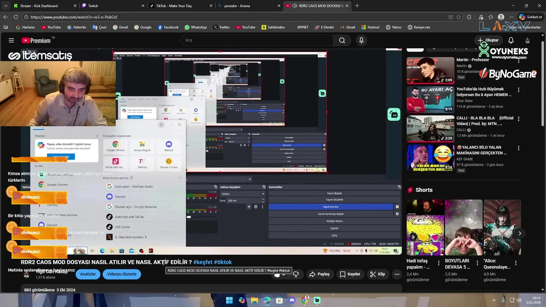Open CALLI - BLA BLA BLA thumbnail

click(430, 128)
